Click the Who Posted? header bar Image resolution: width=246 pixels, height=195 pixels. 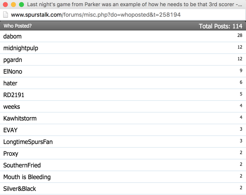pyautogui.click(x=123, y=25)
